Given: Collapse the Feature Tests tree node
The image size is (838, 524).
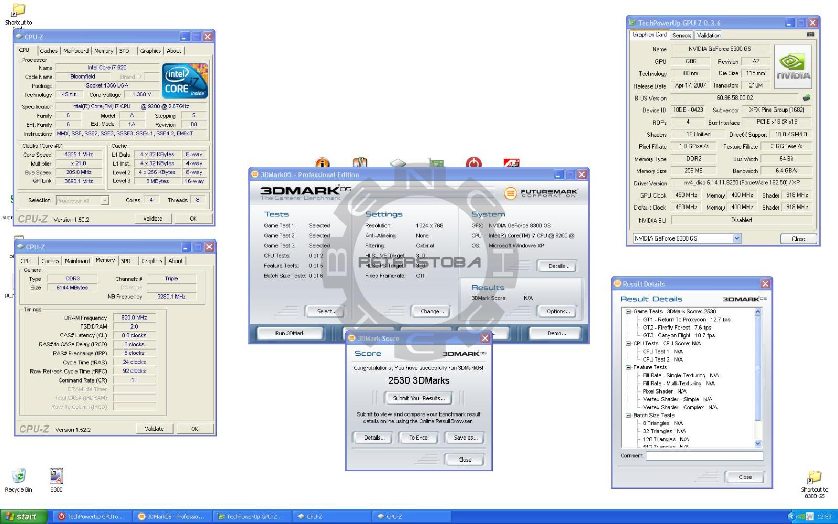Looking at the screenshot, I should point(628,367).
